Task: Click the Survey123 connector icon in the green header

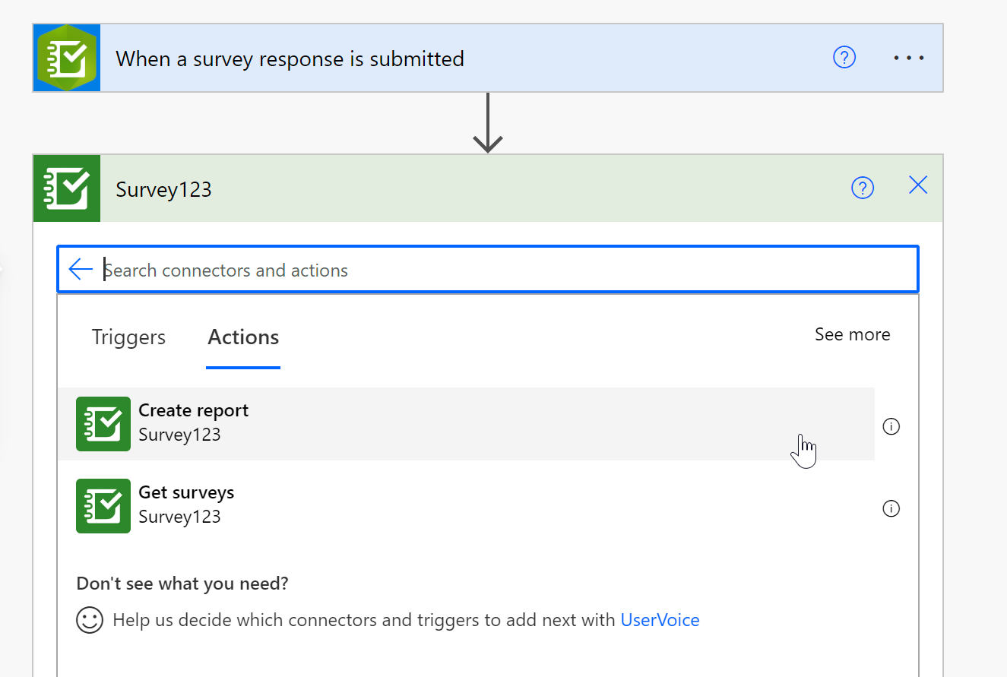Action: (67, 188)
